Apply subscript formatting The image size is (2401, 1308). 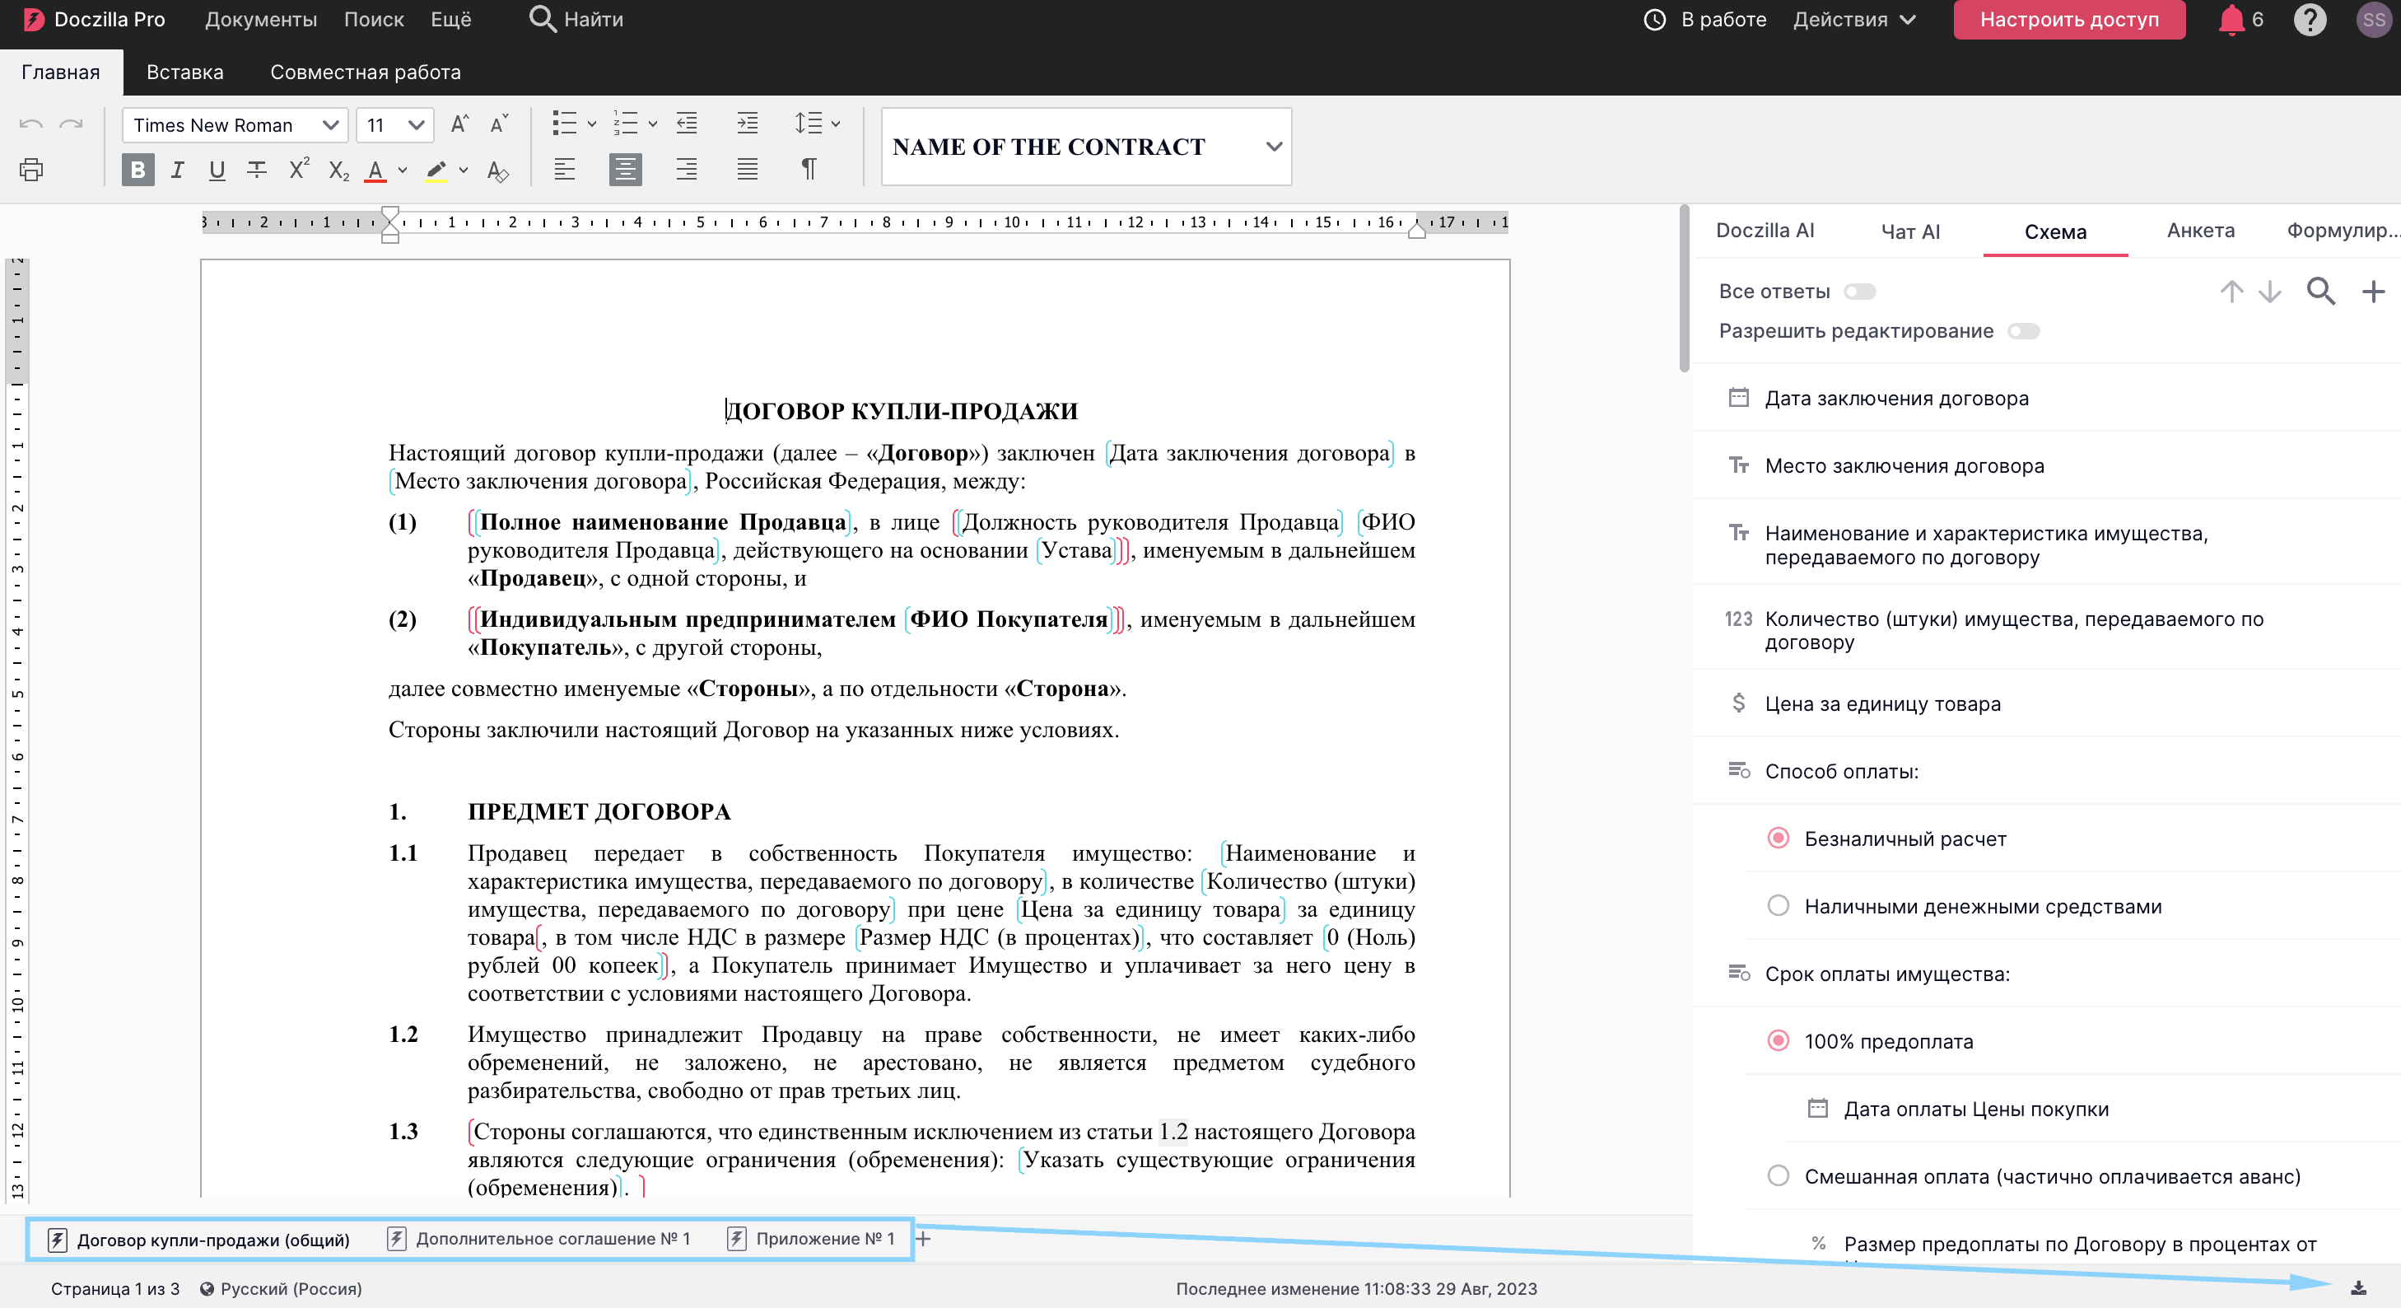(x=338, y=170)
